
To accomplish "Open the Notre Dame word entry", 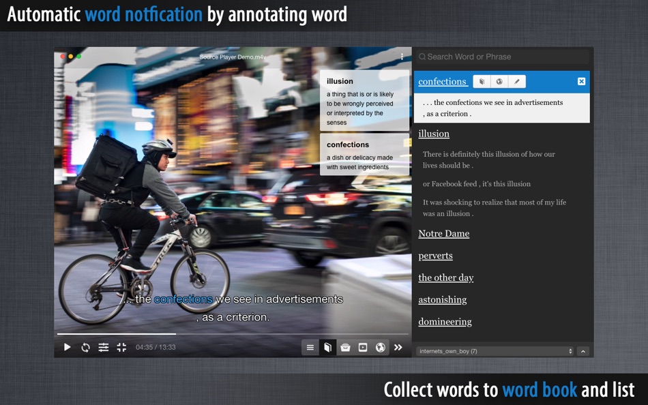I will click(444, 233).
